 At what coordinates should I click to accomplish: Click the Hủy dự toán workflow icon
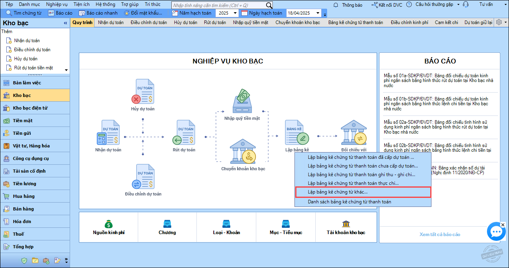pos(143,92)
